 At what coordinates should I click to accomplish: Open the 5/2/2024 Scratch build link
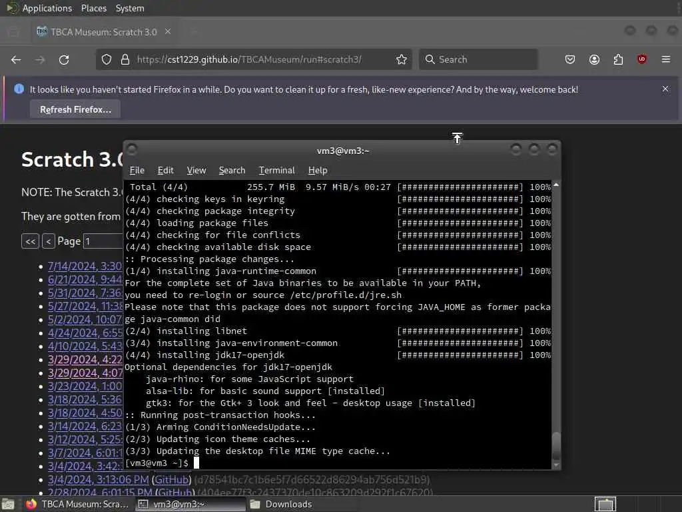coord(85,319)
